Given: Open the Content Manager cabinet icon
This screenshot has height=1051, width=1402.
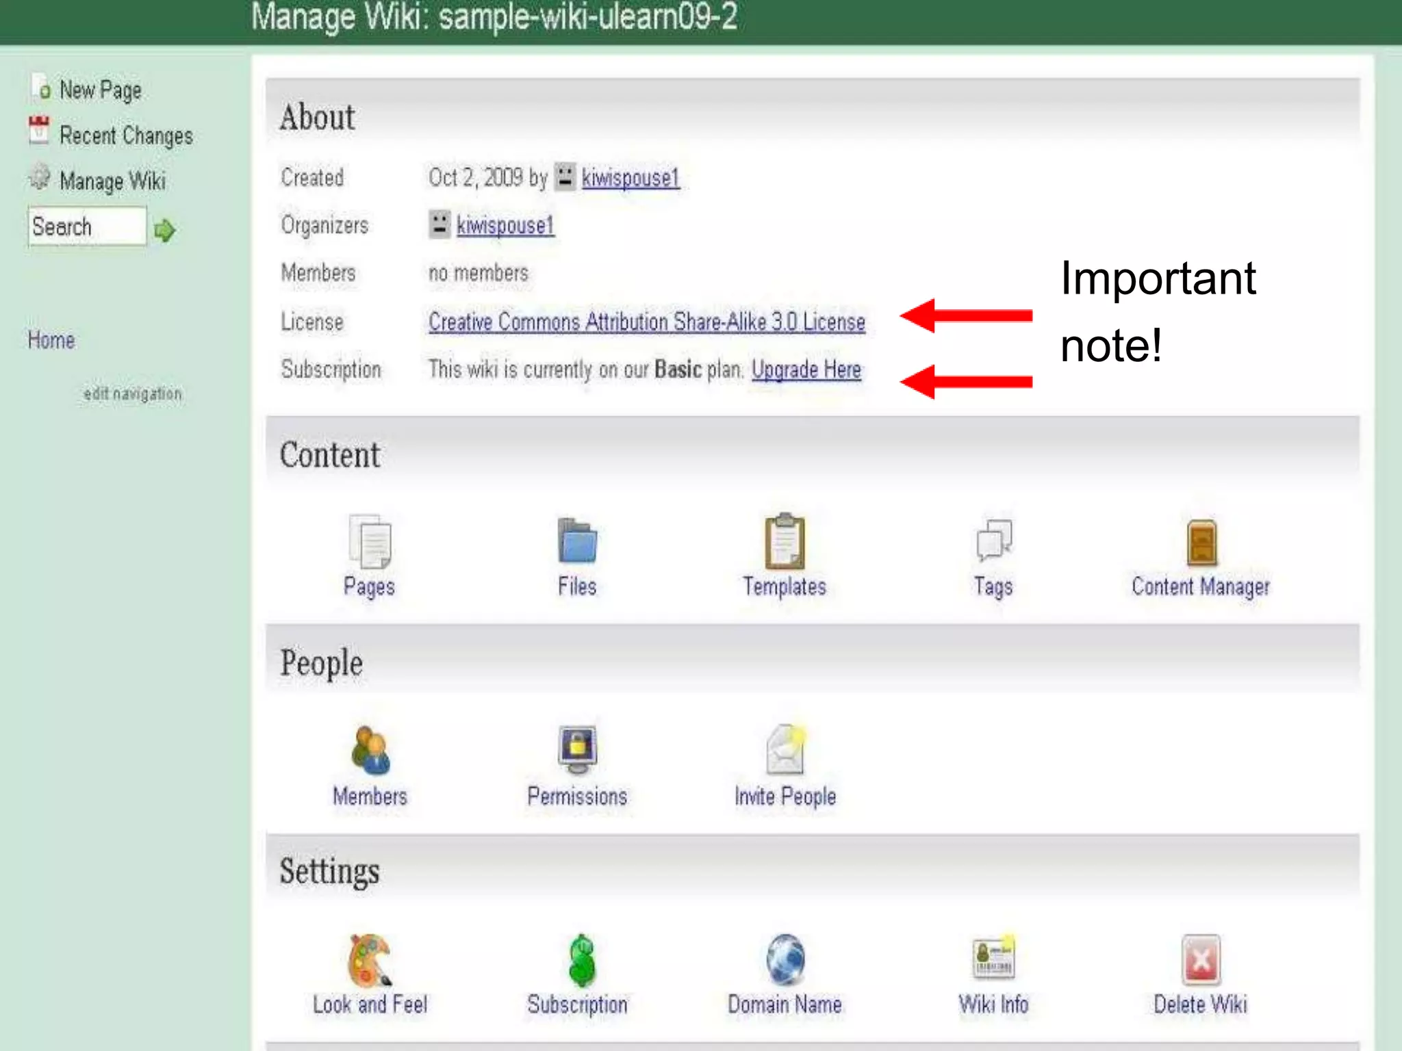Looking at the screenshot, I should [1201, 542].
